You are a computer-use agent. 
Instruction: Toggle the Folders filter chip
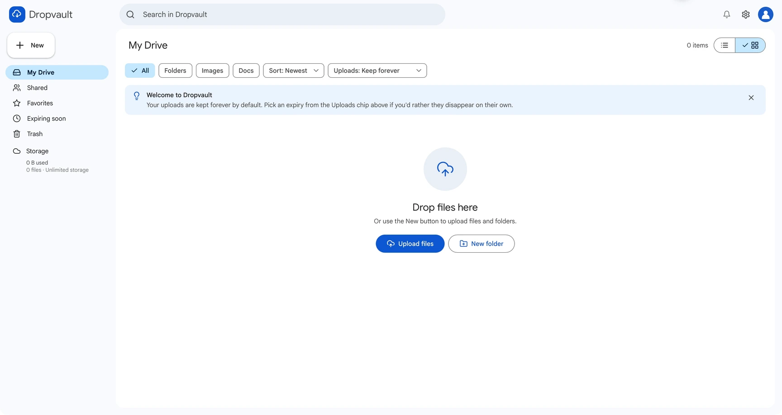click(175, 71)
